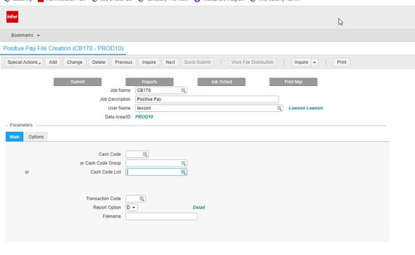
Task: Click the Inquire button next to Previous
Action: 149,63
